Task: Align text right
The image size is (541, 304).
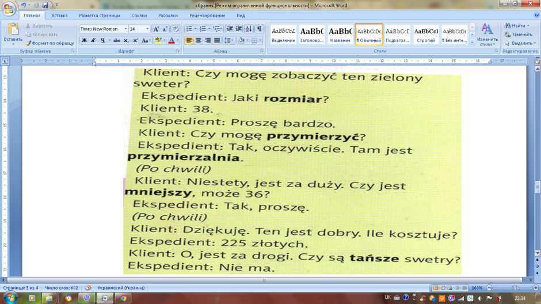Action: pos(208,40)
